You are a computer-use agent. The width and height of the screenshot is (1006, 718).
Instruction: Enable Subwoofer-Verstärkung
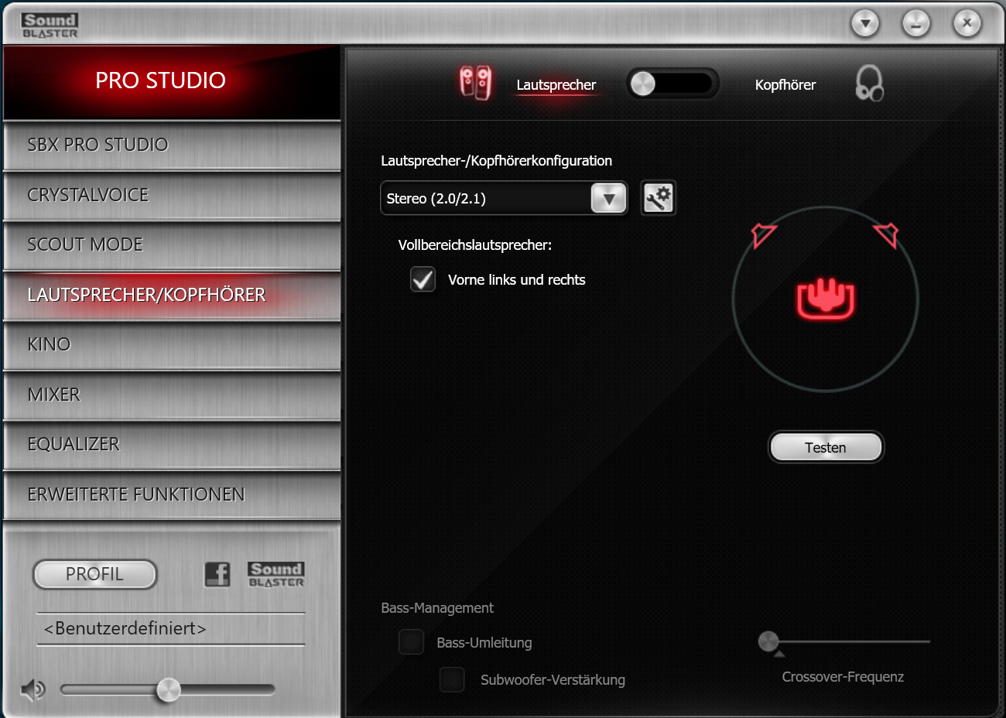[x=452, y=679]
